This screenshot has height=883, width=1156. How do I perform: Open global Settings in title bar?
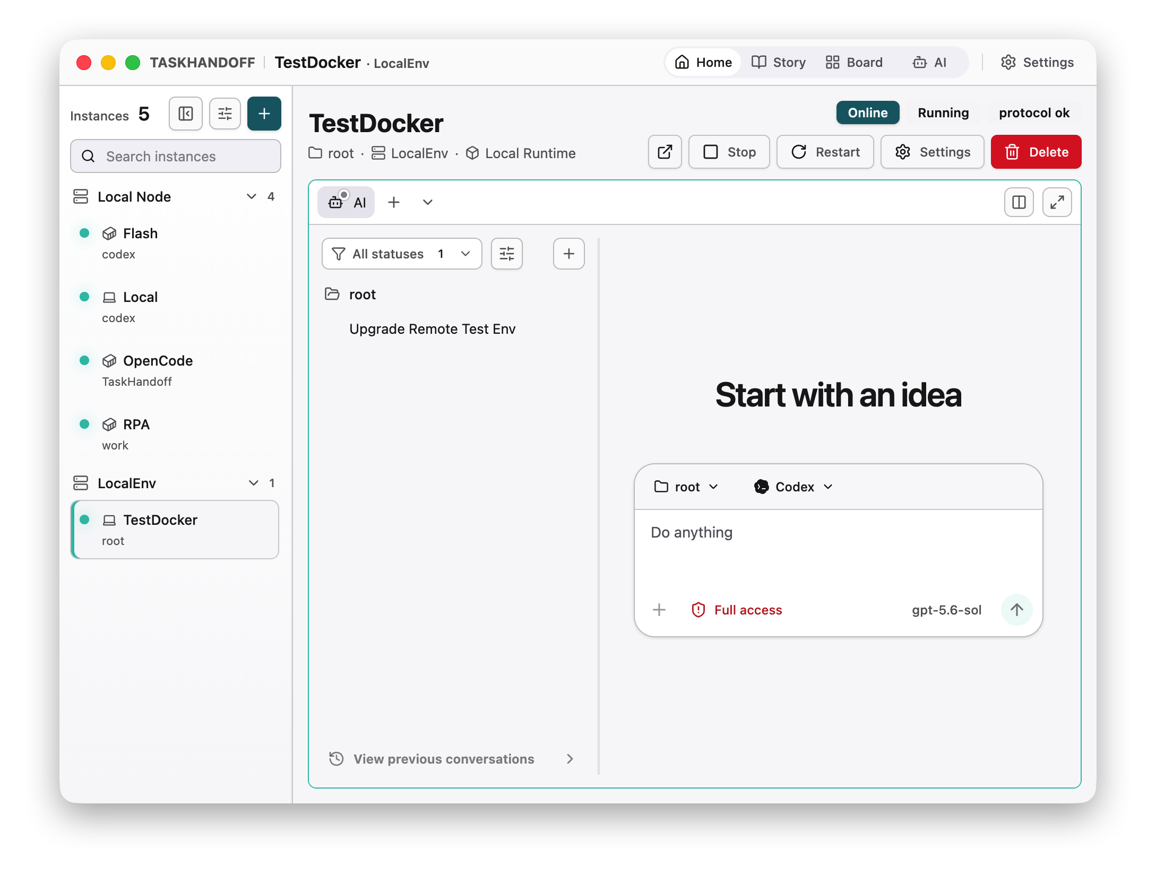(x=1037, y=62)
